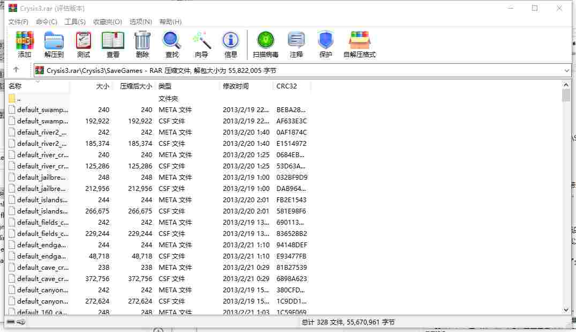Go up one folder with arrow

(16, 70)
